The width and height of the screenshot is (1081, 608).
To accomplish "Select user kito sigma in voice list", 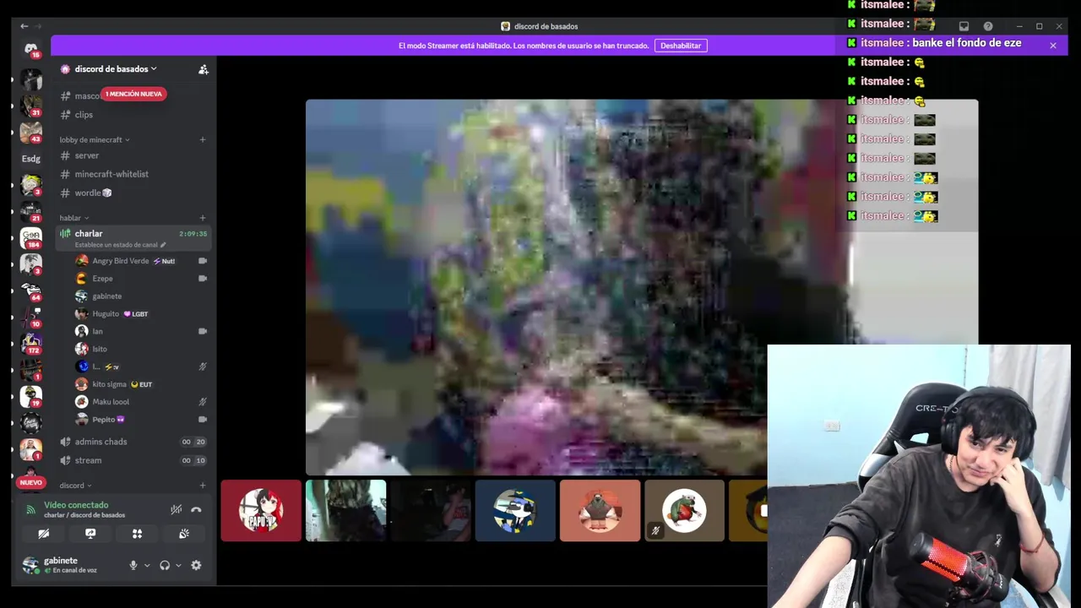I will tap(141, 384).
